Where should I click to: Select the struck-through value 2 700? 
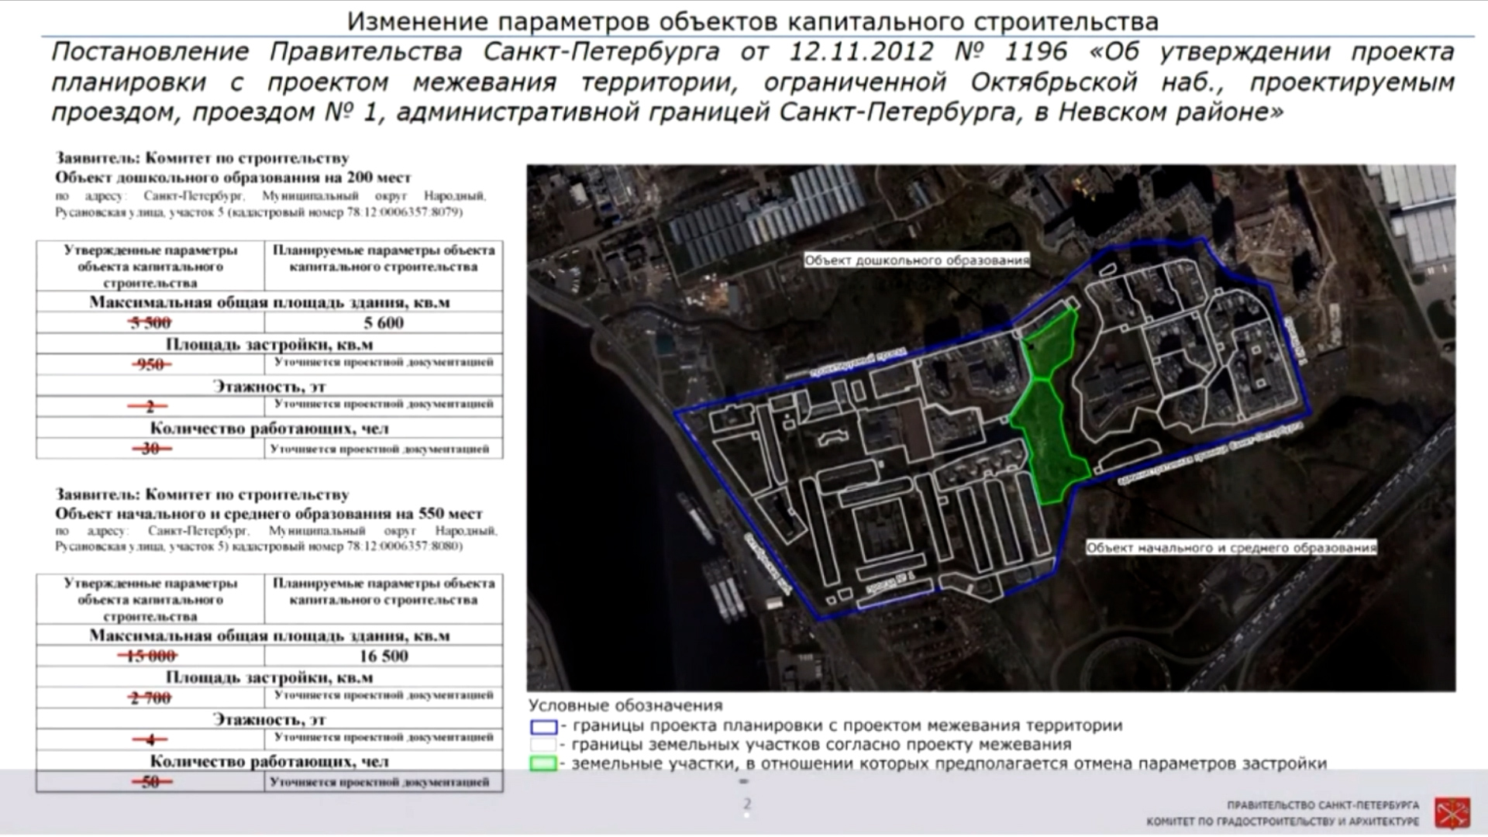pyautogui.click(x=150, y=698)
